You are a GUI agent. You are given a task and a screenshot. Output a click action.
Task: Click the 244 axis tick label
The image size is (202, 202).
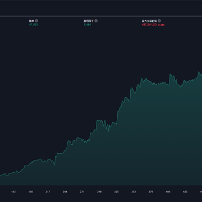coord(65,192)
